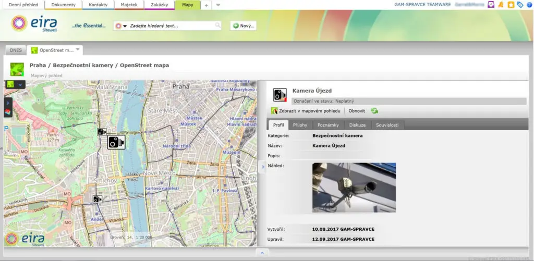Open the map layers icon in left panel

coord(8,113)
